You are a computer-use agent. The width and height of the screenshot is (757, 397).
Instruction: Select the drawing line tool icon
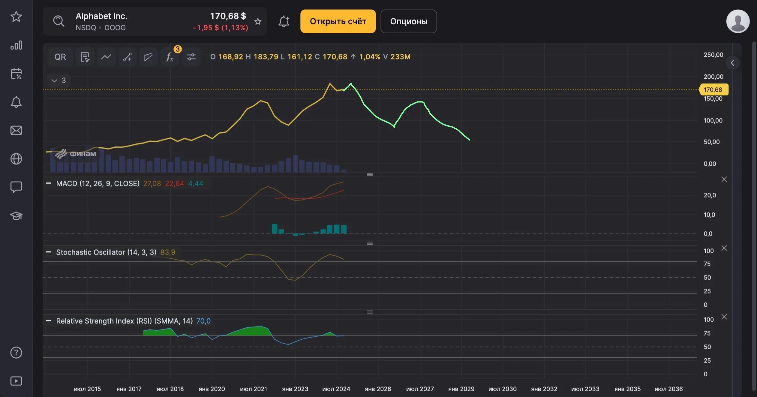point(127,57)
